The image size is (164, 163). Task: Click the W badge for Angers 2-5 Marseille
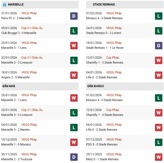click(x=74, y=75)
